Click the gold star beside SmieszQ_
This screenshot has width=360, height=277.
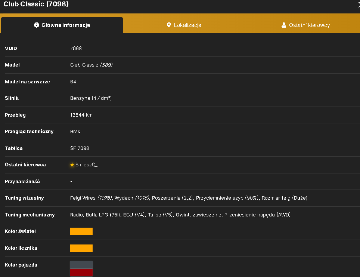click(x=72, y=164)
